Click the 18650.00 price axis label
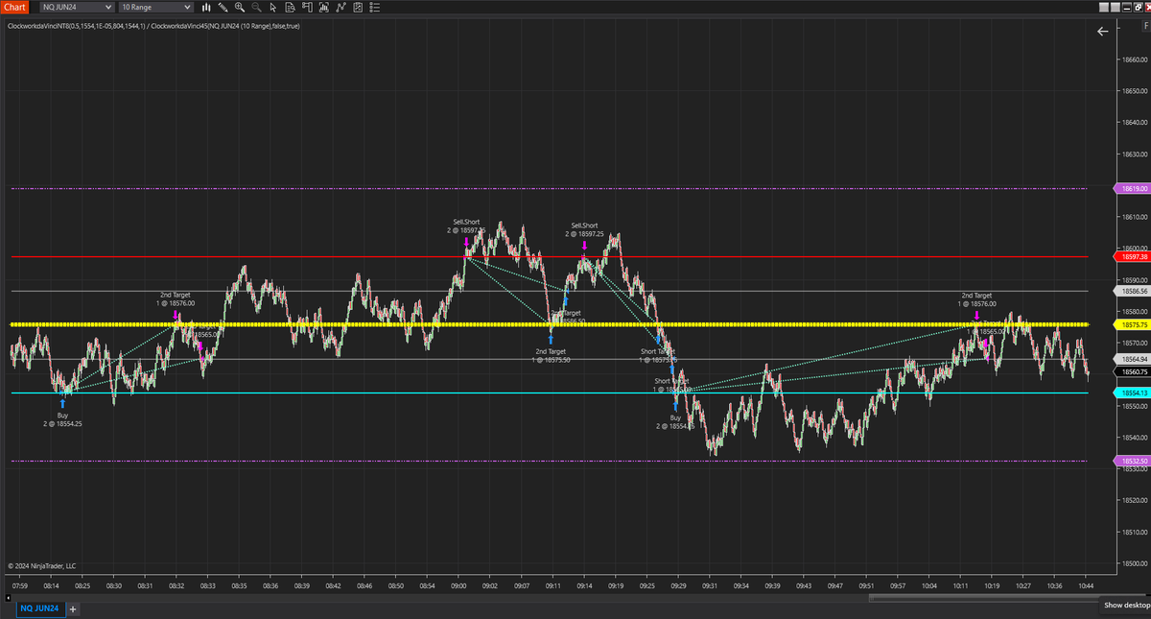1151x619 pixels. 1134,91
